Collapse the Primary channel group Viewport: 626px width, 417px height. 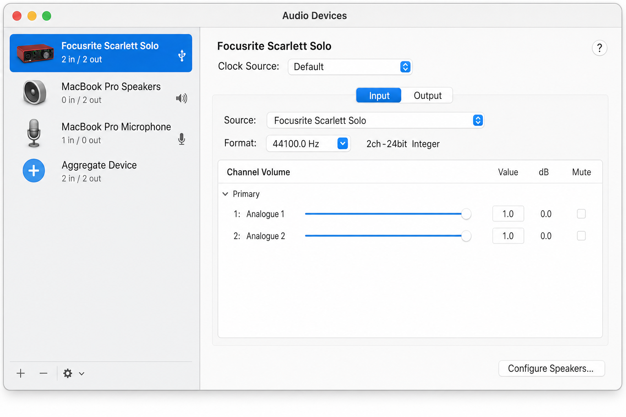click(225, 194)
